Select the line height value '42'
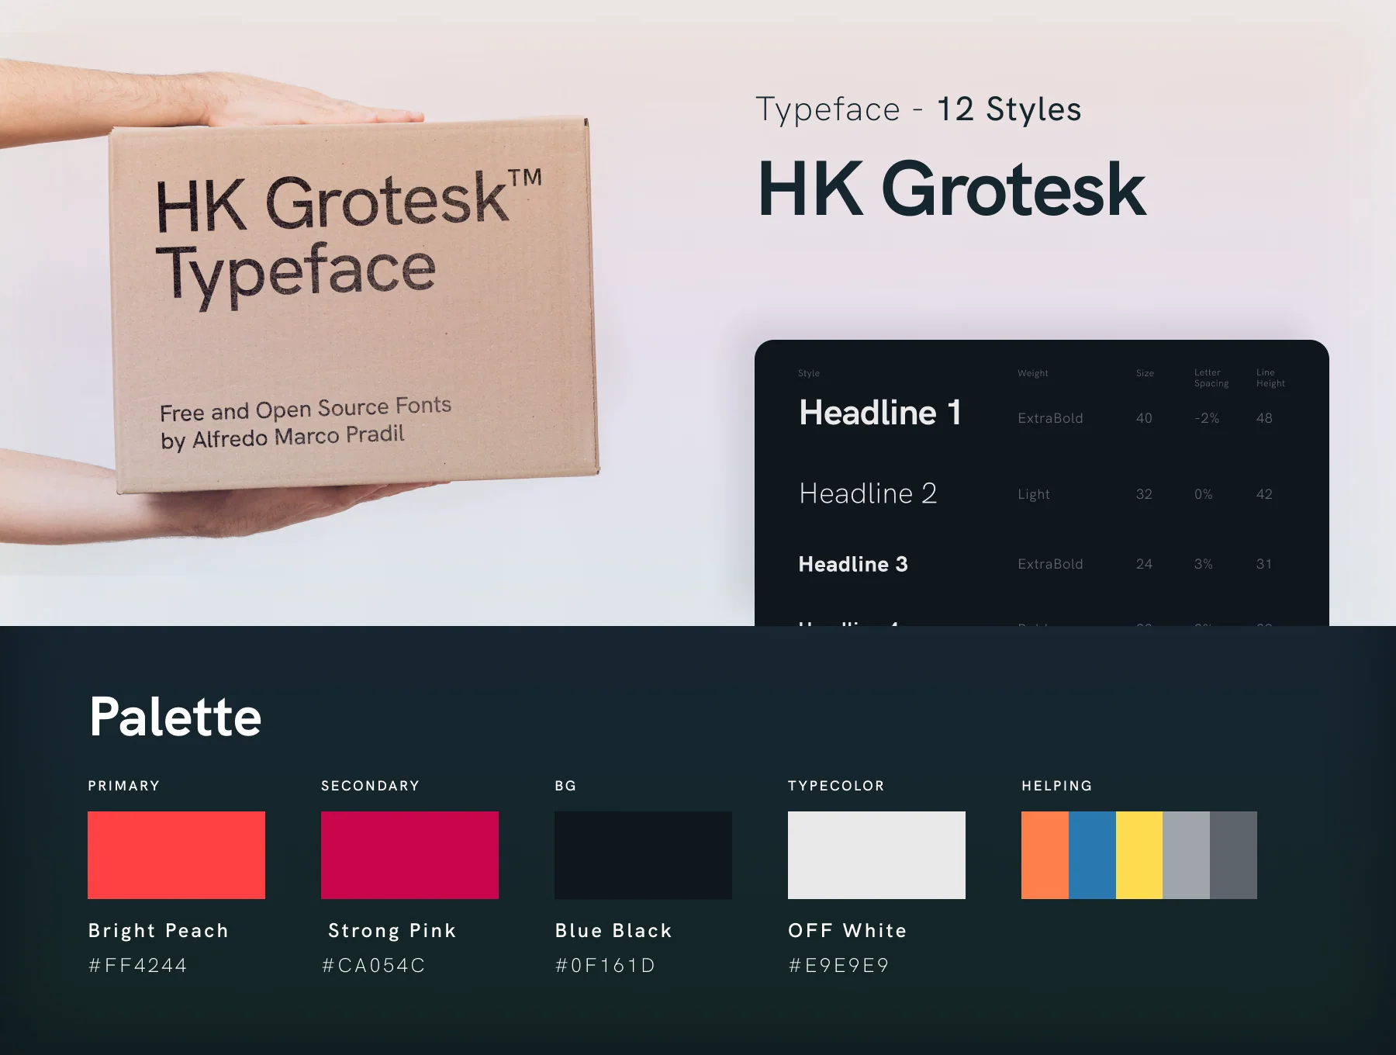The width and height of the screenshot is (1396, 1055). coord(1264,494)
